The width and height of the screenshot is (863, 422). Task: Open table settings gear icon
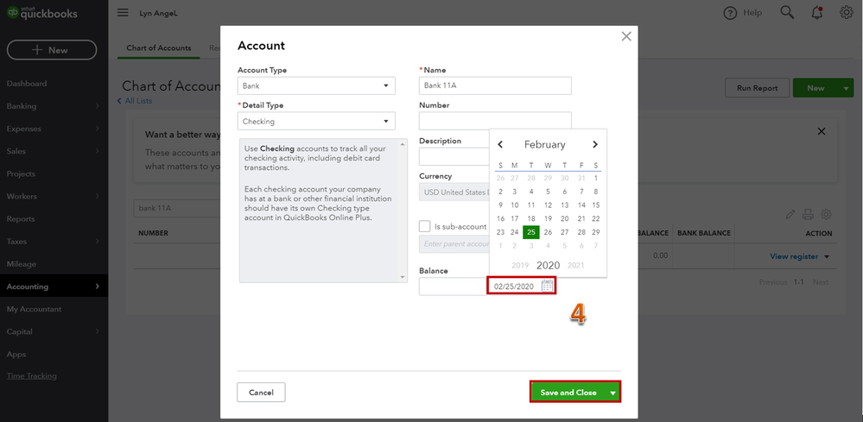826,214
